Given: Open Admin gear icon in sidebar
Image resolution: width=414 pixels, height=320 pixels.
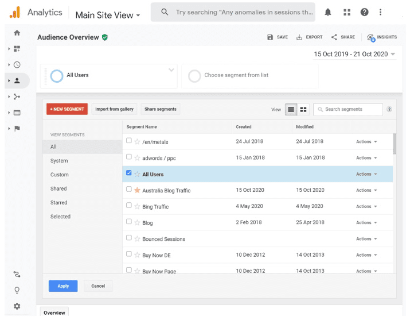Looking at the screenshot, I should pos(17,306).
